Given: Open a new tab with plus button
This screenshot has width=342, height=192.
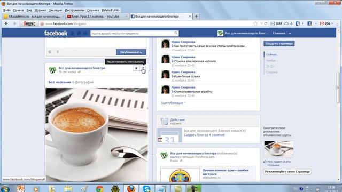Looking at the screenshot, I should [x=196, y=17].
